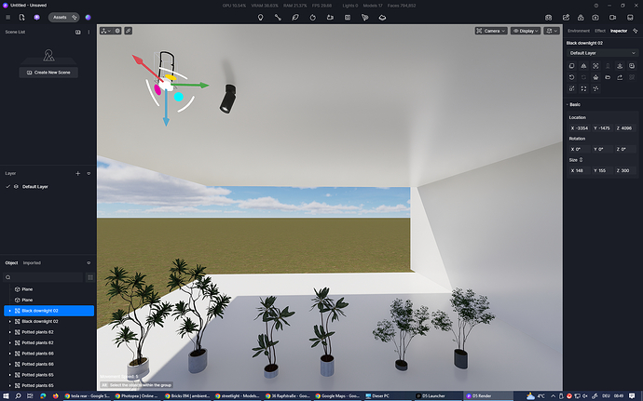Screen dimensions: 643x401
Task: Expand the selected Black downlight 02 group
Action: [x=9, y=311]
